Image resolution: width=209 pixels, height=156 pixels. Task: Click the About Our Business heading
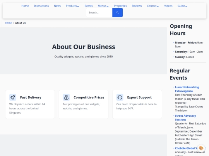(x=84, y=47)
